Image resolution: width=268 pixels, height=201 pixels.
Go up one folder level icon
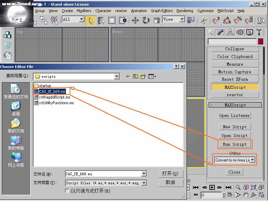[135, 76]
